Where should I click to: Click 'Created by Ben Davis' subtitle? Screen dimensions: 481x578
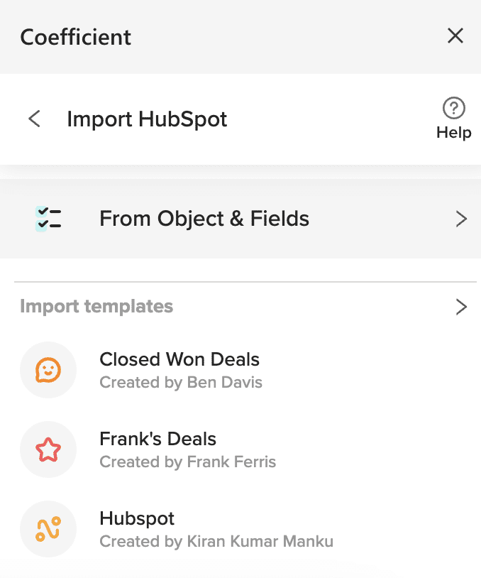pyautogui.click(x=181, y=383)
